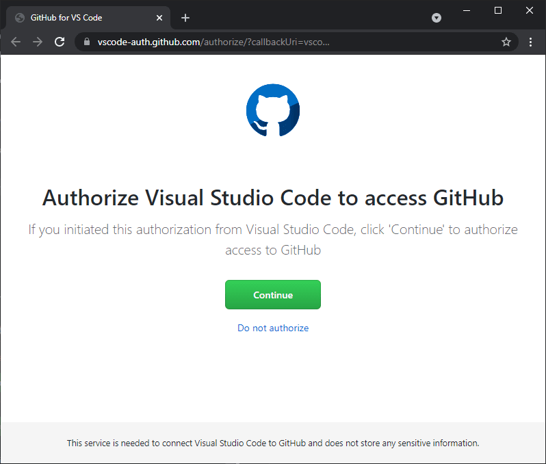Click the 'This service is needed' footer text
Screen dimensions: 546x464
point(272,443)
